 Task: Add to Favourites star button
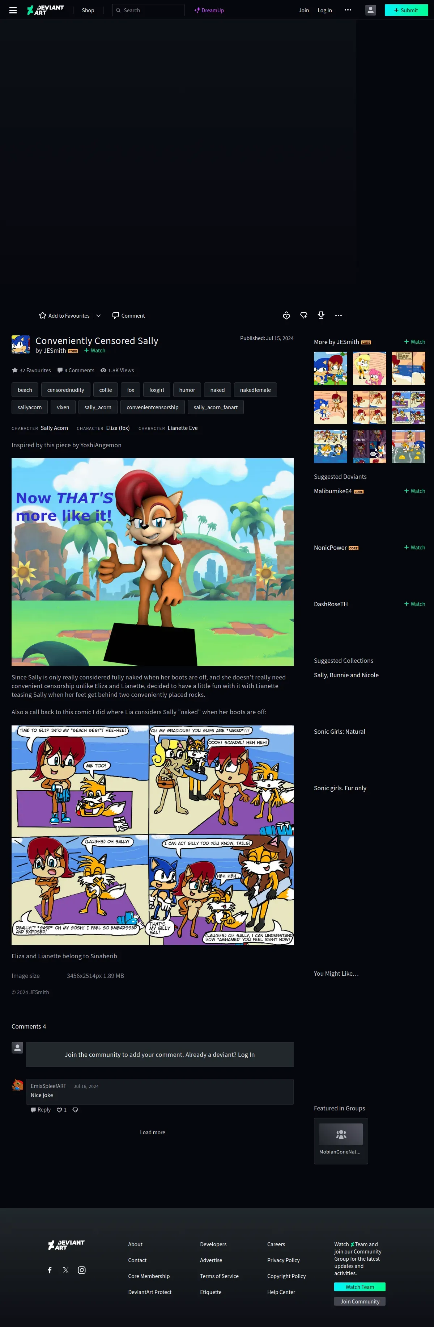64,316
